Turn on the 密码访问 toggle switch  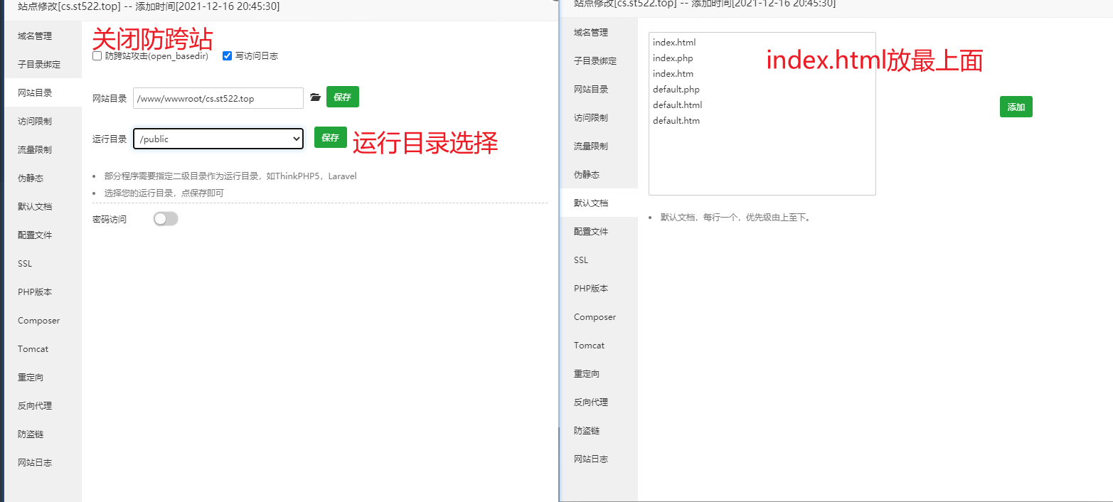click(166, 218)
